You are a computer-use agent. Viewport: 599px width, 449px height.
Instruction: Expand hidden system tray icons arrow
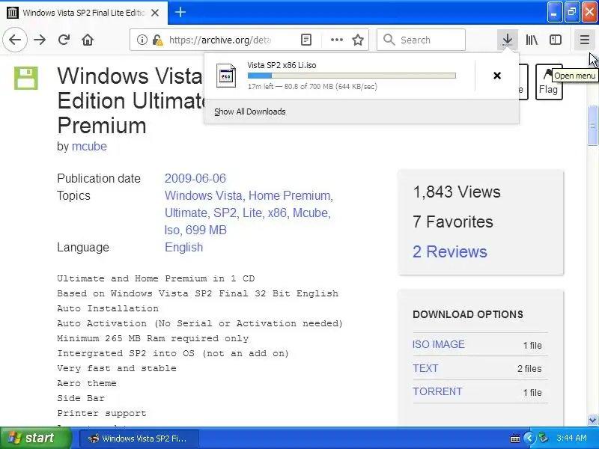[x=529, y=438]
